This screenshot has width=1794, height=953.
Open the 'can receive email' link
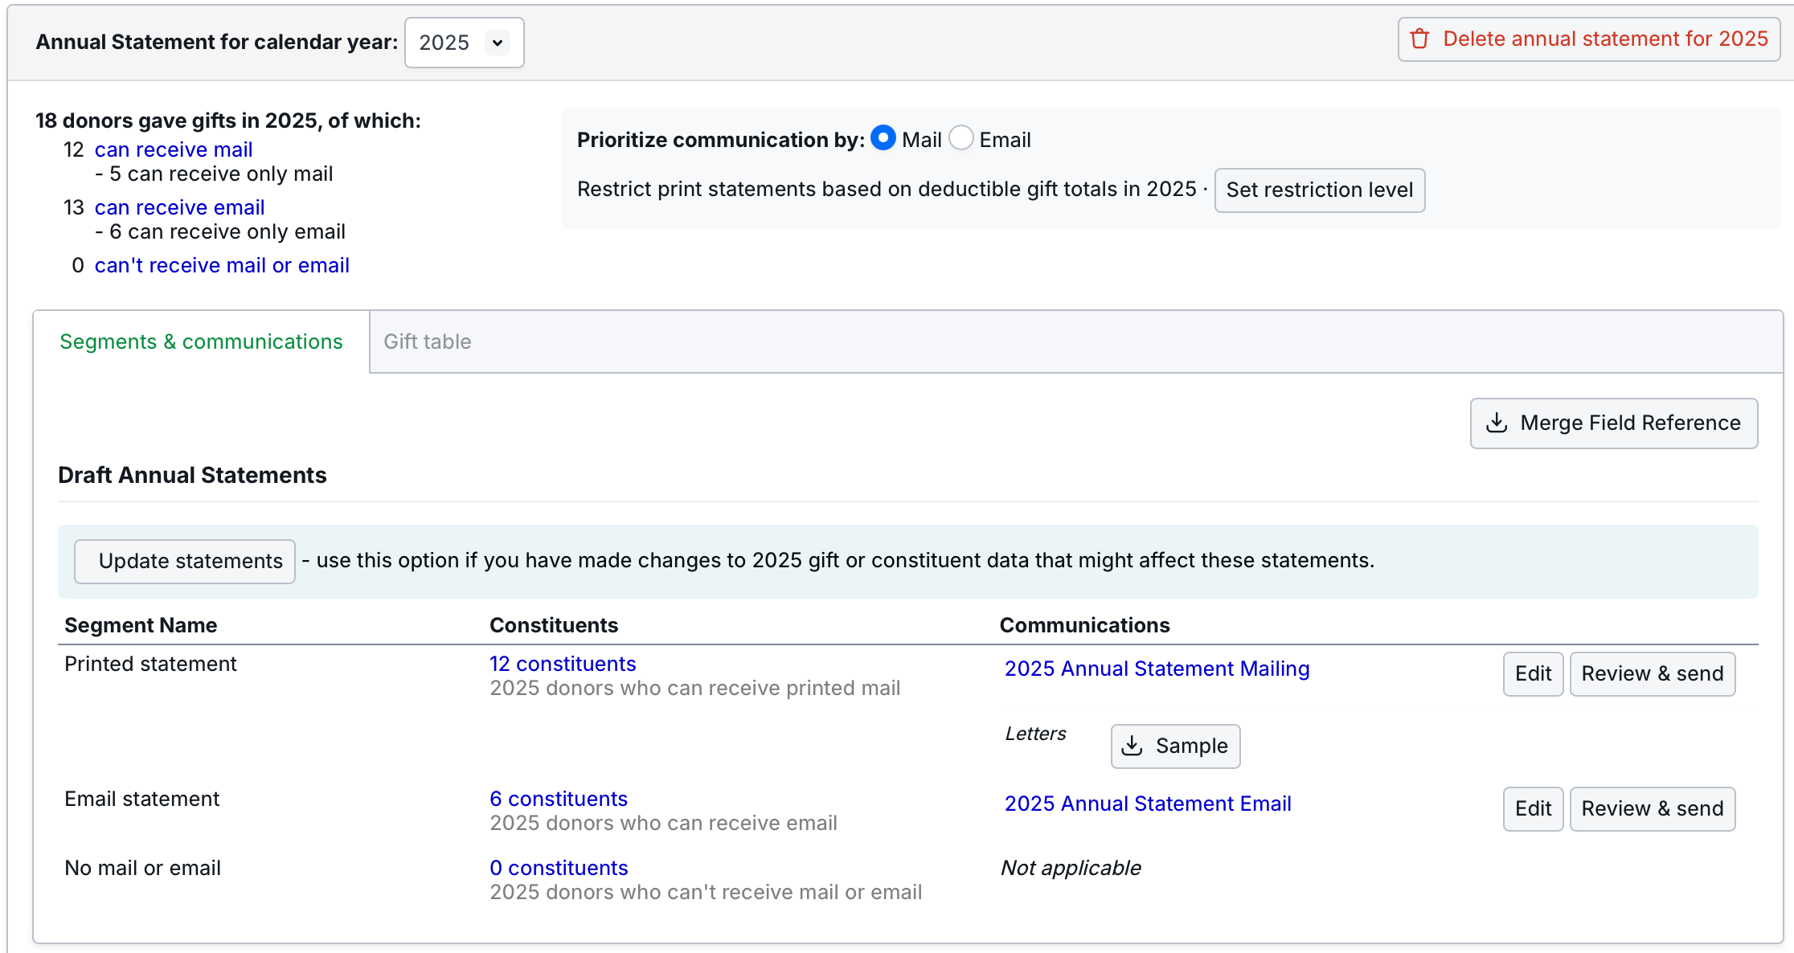(x=179, y=207)
